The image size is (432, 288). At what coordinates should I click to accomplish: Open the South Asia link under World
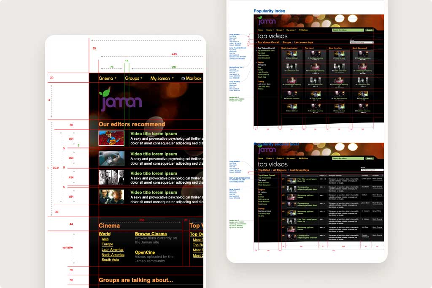point(110,260)
